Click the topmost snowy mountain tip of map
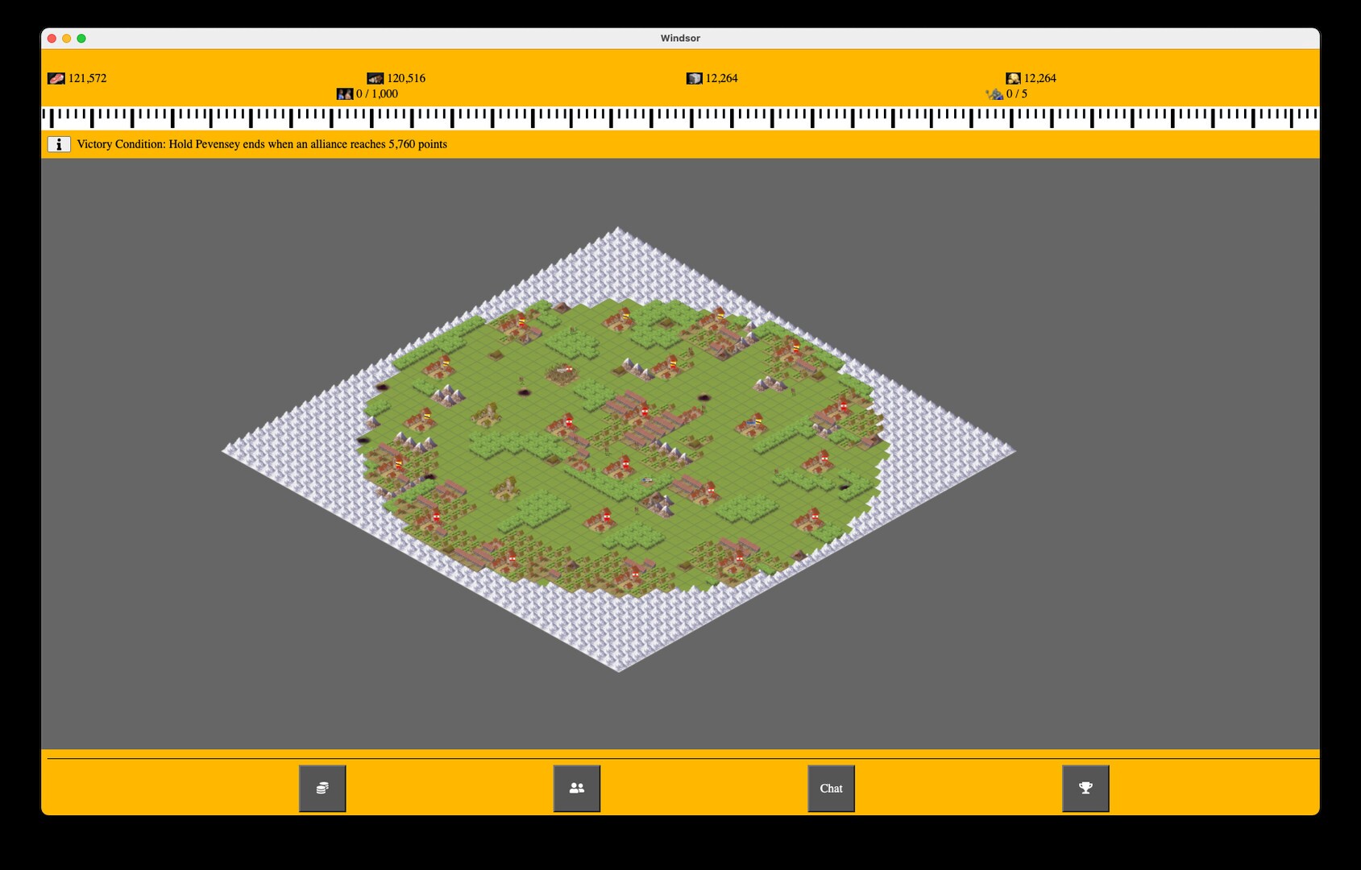Viewport: 1361px width, 870px height. 618,231
